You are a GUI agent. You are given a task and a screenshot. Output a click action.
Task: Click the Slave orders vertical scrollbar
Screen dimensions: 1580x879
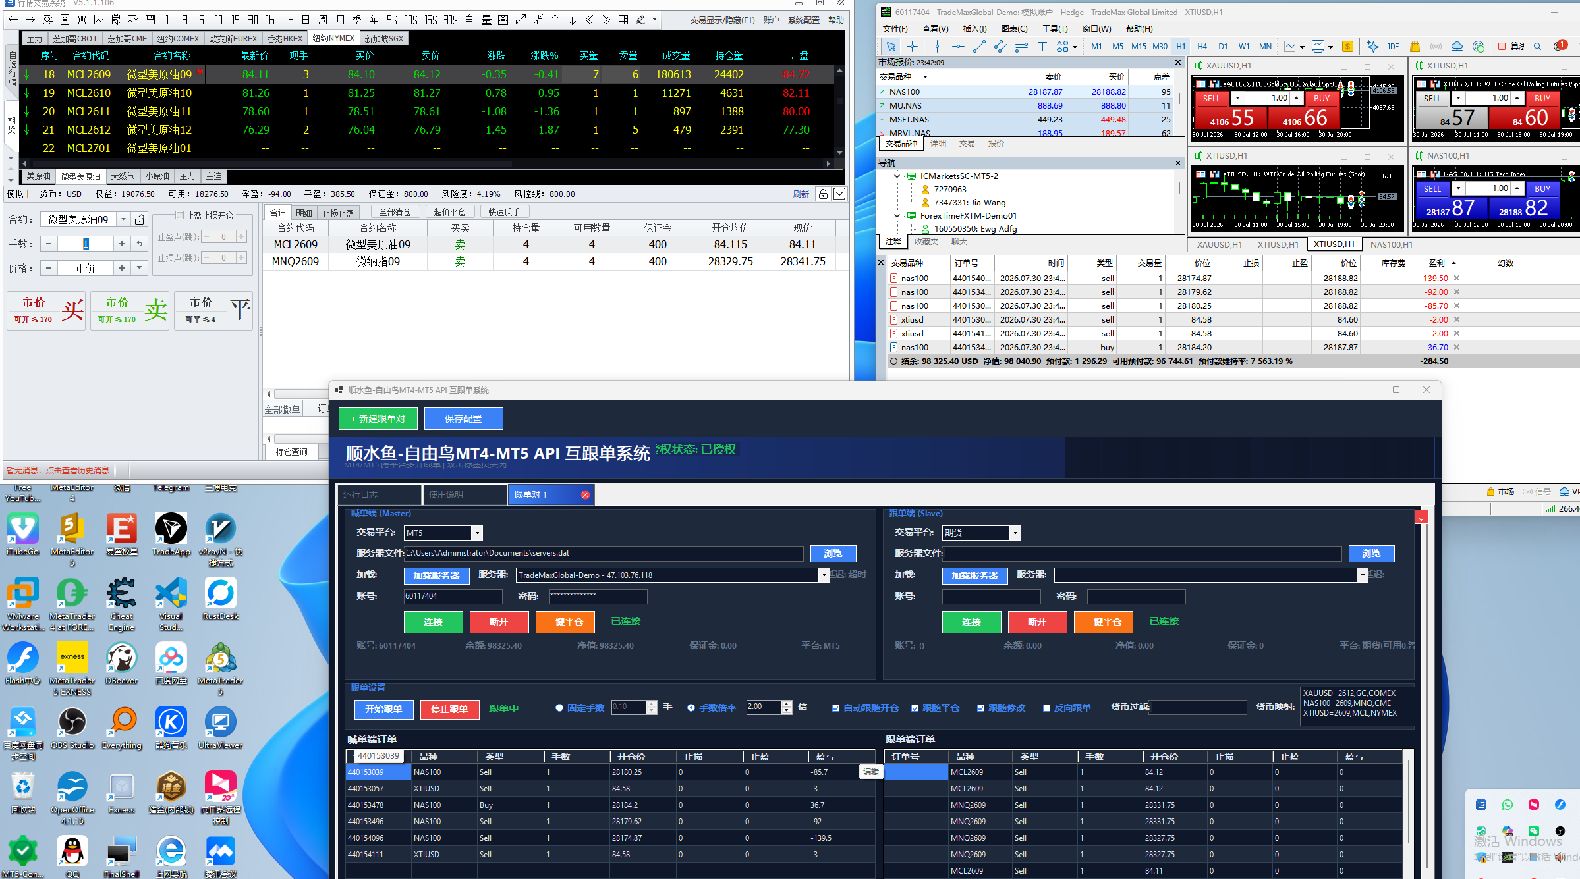(1409, 814)
